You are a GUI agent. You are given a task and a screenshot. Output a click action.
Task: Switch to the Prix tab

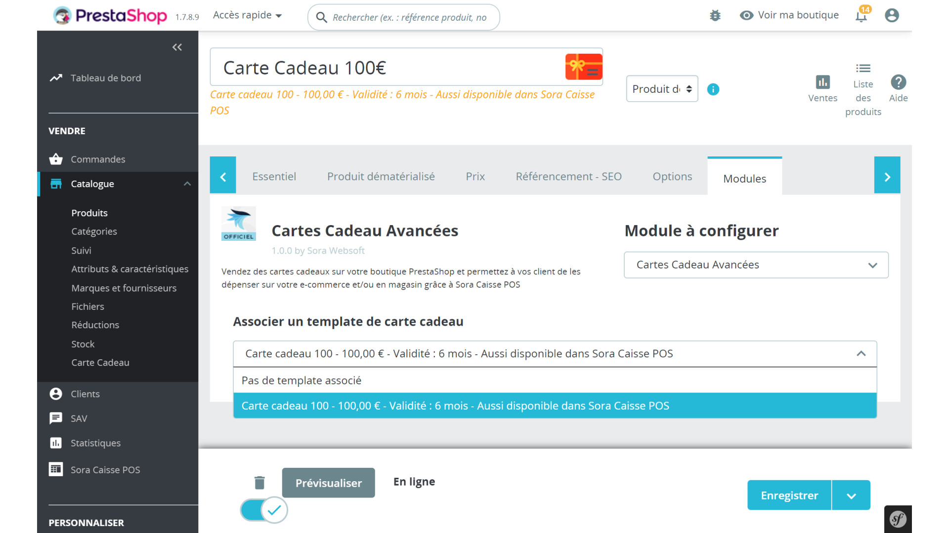475,177
